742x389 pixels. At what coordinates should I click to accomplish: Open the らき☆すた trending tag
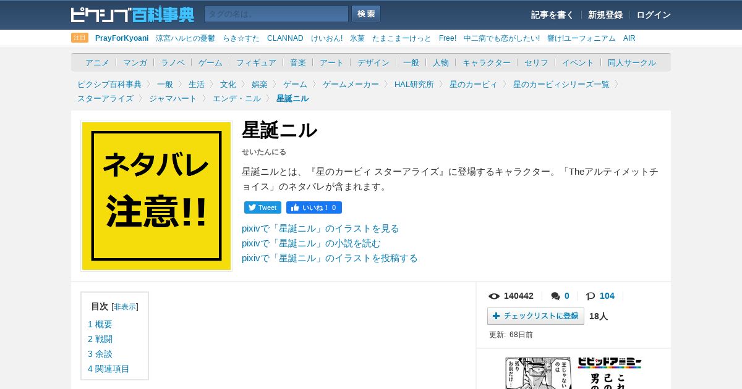coord(241,38)
